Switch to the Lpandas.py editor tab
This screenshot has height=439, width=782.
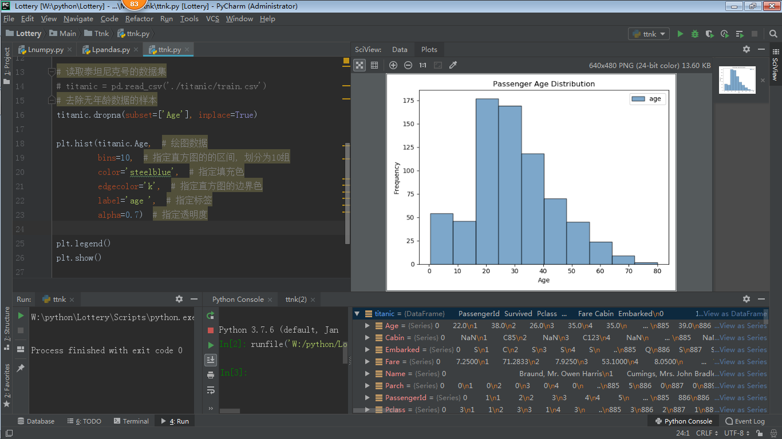click(111, 50)
